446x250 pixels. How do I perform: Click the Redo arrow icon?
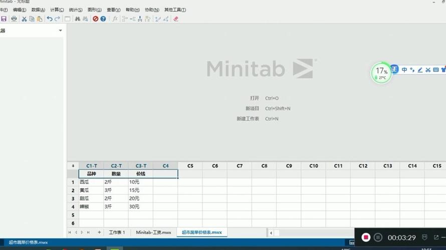point(57,18)
